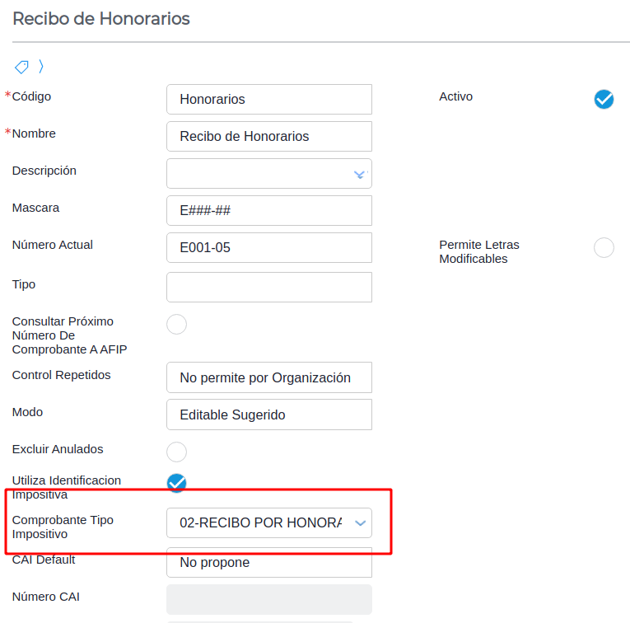Click the Recibo de Honorarios page title
Screen dimensions: 630x623
(101, 18)
